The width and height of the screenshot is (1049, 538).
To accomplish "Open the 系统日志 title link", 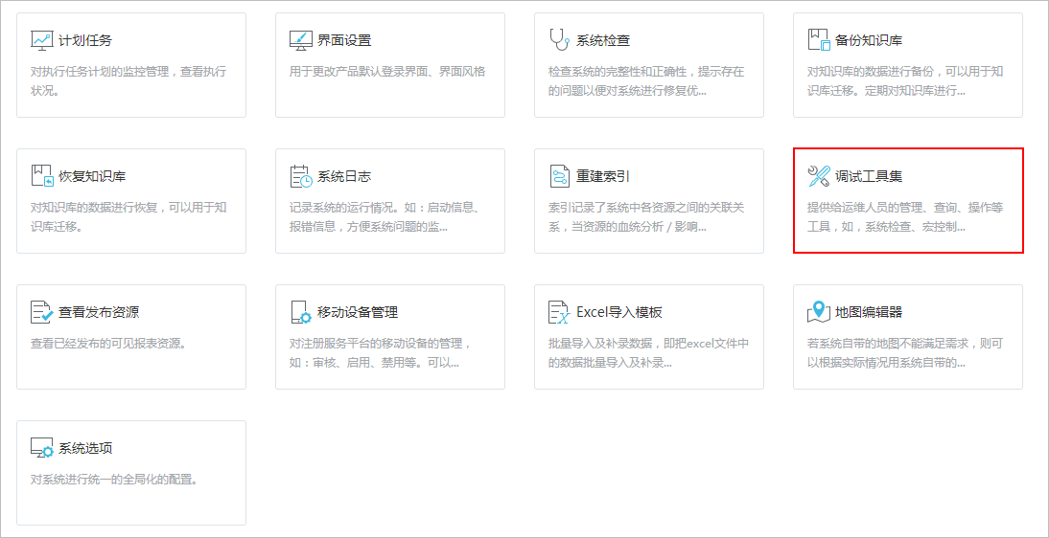I will (x=344, y=176).
